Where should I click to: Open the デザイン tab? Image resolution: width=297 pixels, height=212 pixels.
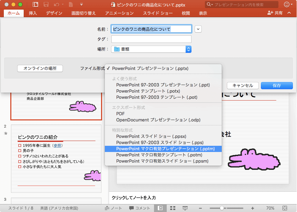pos(54,13)
